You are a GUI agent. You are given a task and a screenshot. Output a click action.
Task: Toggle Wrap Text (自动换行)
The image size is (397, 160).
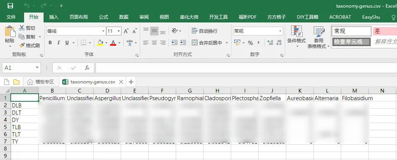[204, 31]
